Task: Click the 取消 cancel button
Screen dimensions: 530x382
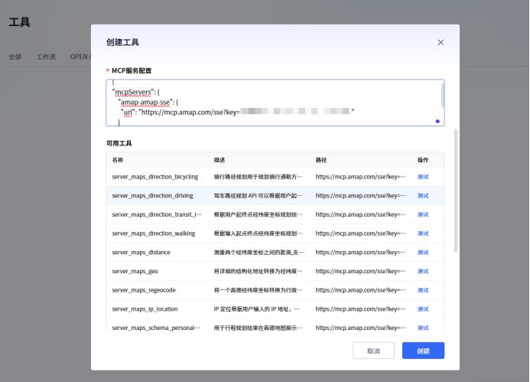Action: [x=373, y=351]
